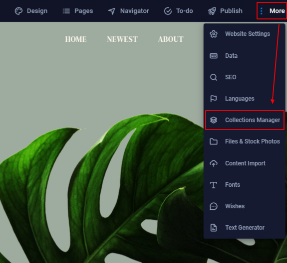Click the Publish rocket icon
The height and width of the screenshot is (263, 287).
212,11
